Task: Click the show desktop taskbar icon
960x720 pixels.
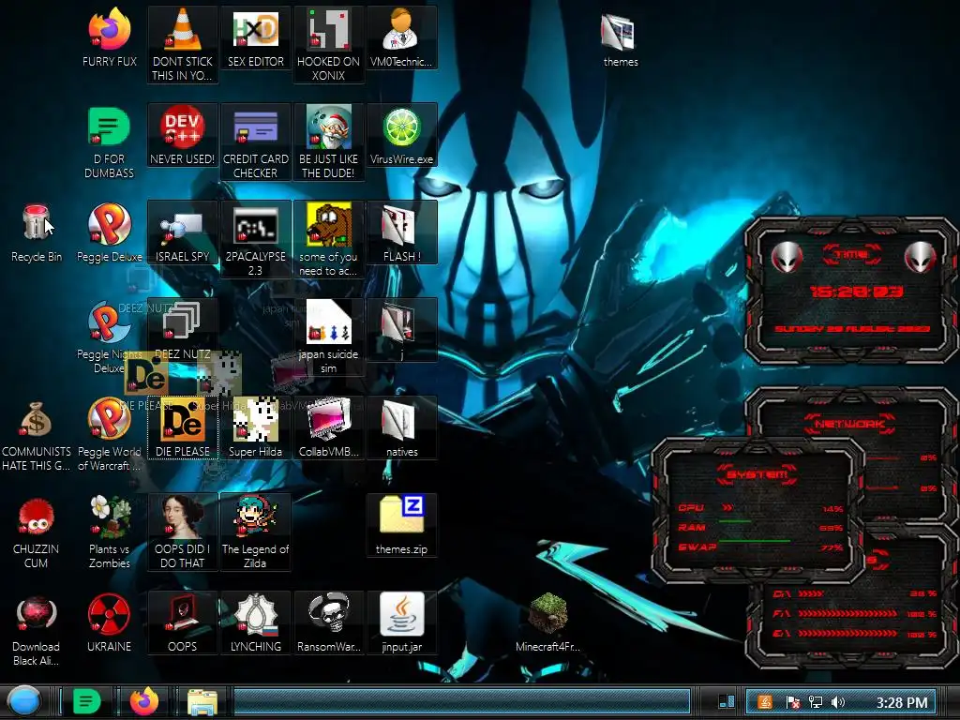Action: (x=727, y=701)
